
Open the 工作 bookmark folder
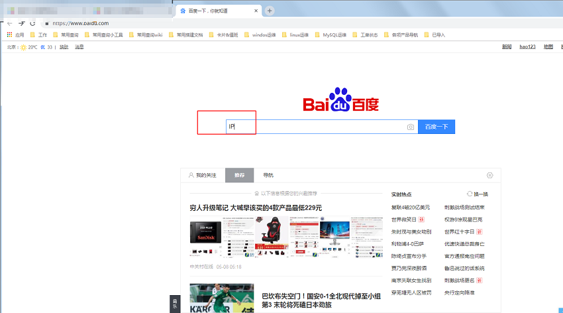pos(39,35)
